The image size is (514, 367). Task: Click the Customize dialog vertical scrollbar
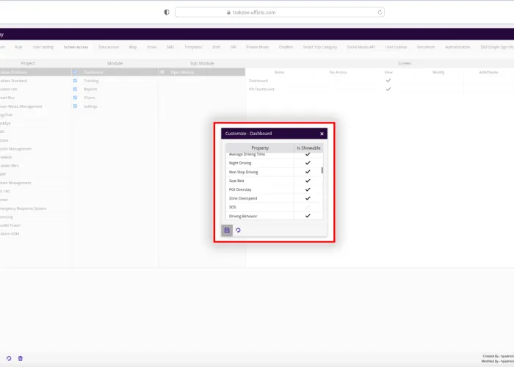coord(322,170)
